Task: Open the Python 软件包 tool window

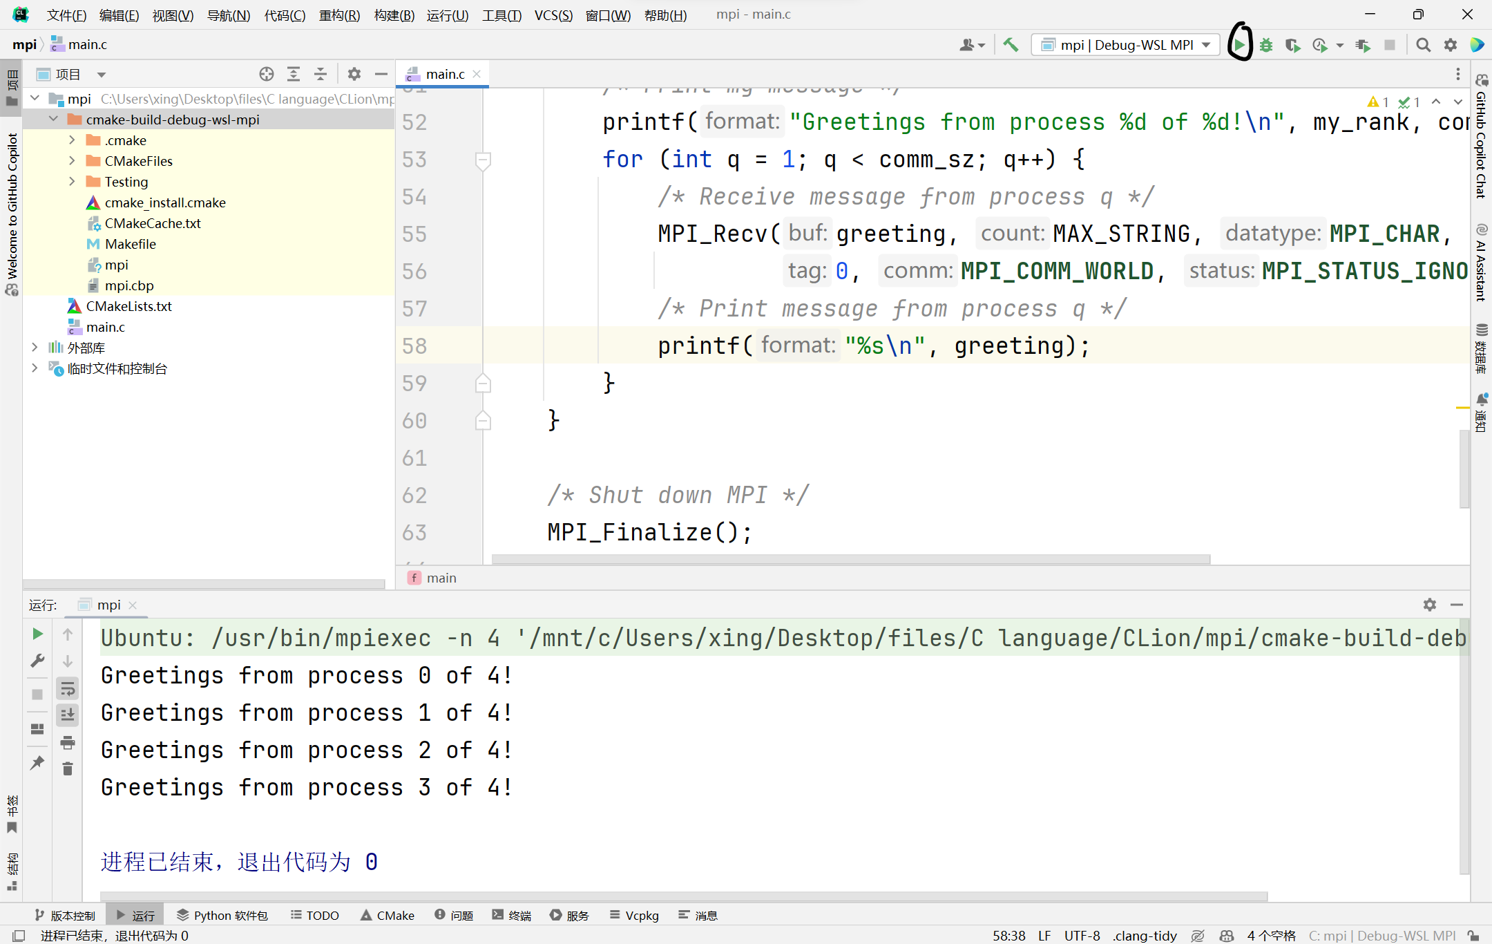Action: click(x=222, y=916)
